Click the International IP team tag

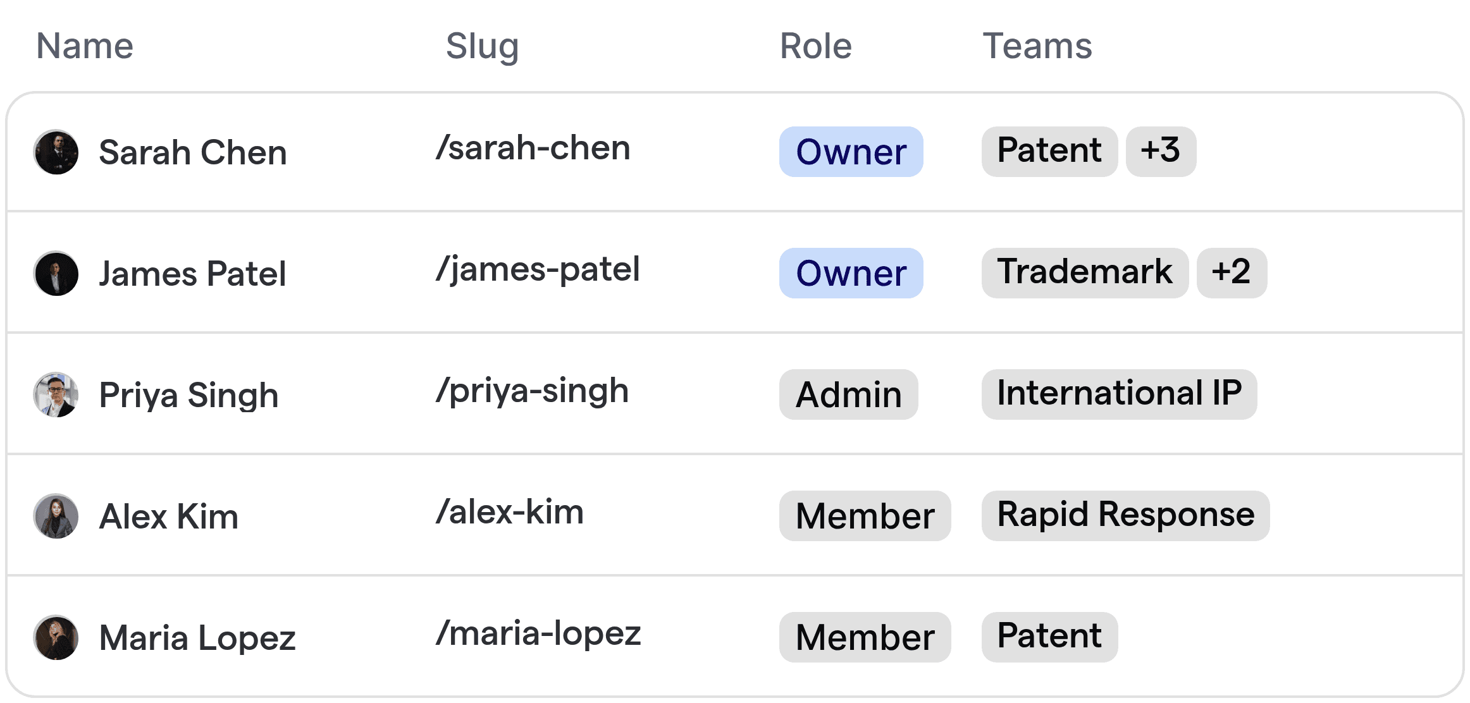1119,393
